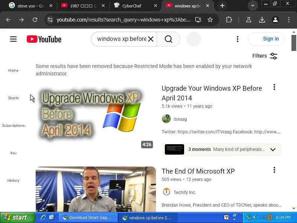
Task: Open The End Of Microsoft XP title
Action: coord(198,171)
